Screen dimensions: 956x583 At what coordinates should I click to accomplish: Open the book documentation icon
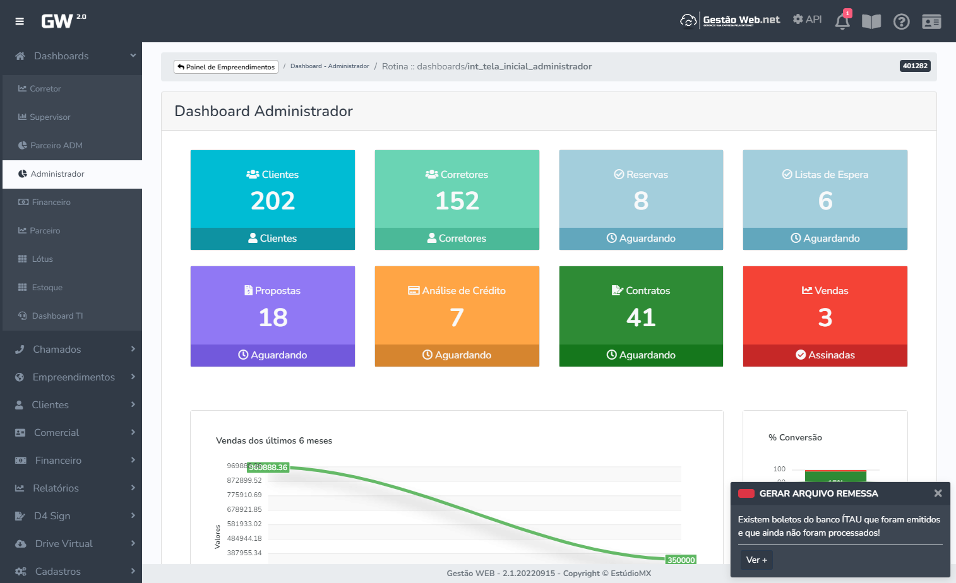pyautogui.click(x=871, y=21)
